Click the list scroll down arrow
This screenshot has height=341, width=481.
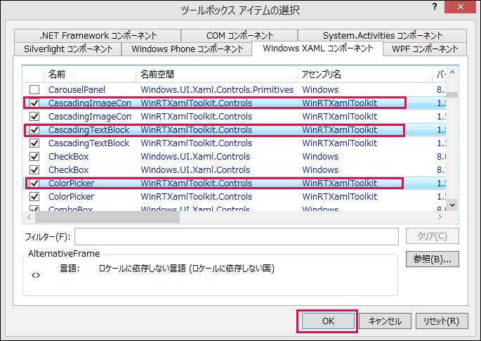coord(452,205)
